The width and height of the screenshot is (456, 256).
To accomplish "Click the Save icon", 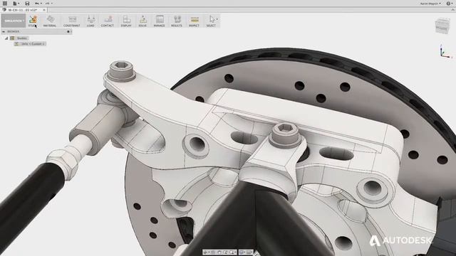I will 27,4.
